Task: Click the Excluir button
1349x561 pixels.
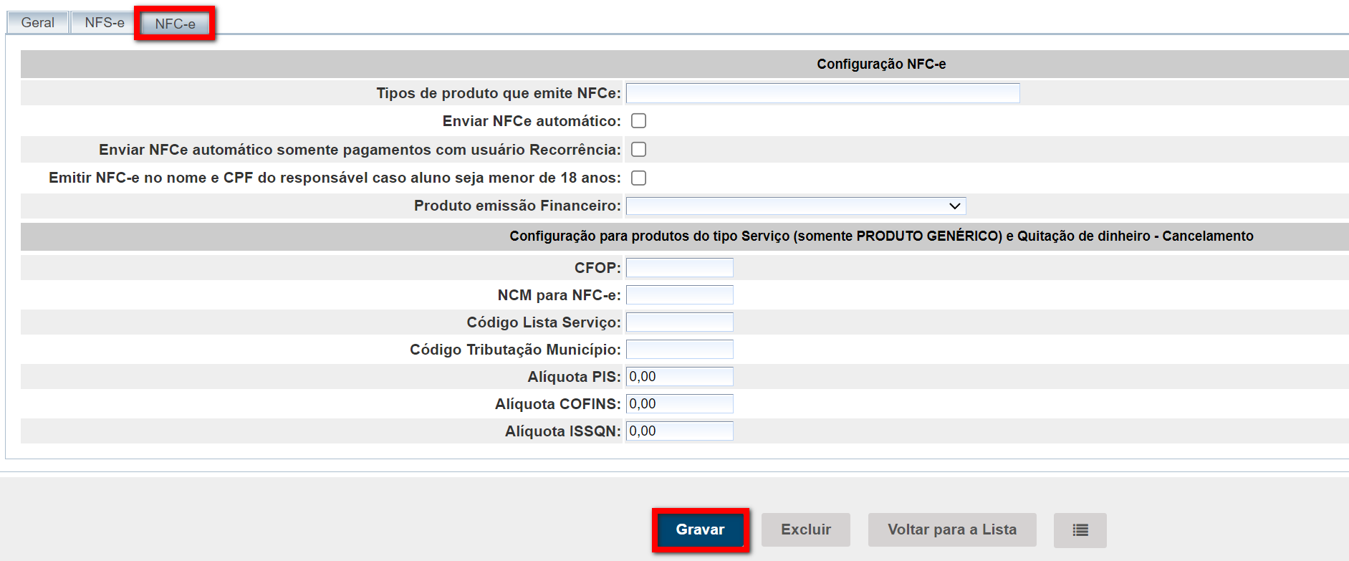Action: click(805, 530)
